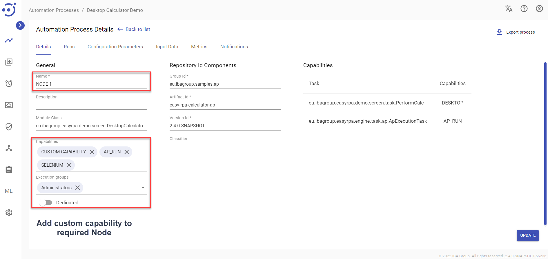Switch to the Configuration Parameters tab

click(115, 47)
